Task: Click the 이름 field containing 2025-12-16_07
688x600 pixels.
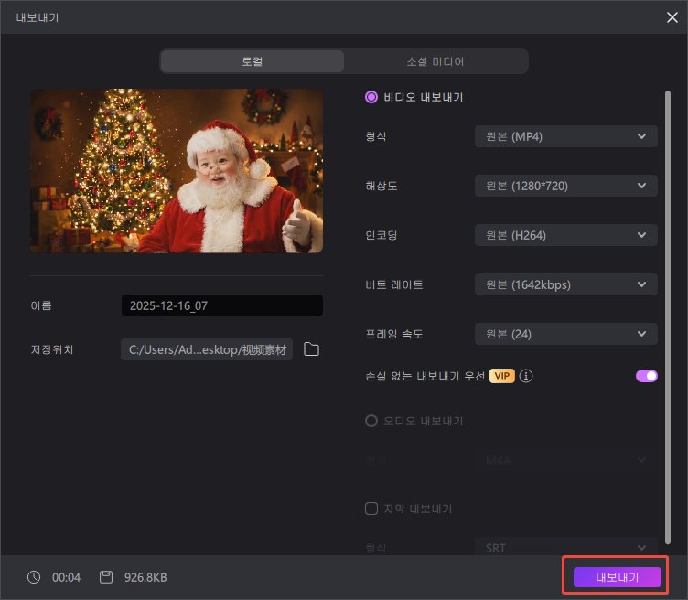Action: (222, 305)
